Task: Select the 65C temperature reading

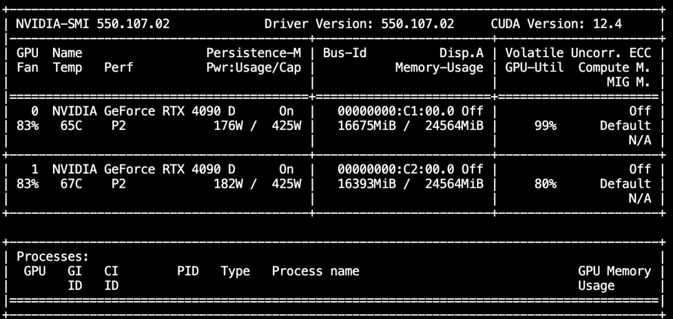Action: [71, 126]
